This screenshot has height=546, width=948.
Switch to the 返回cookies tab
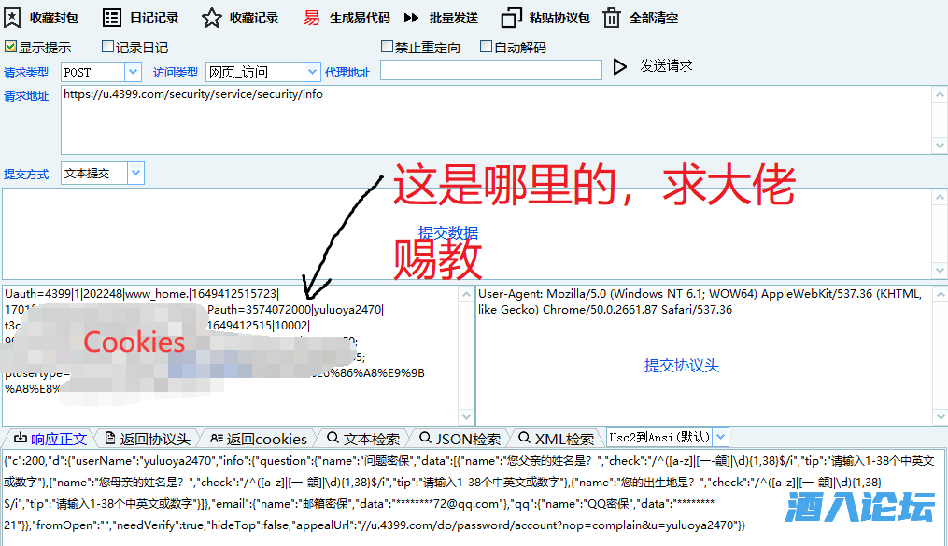coord(258,439)
